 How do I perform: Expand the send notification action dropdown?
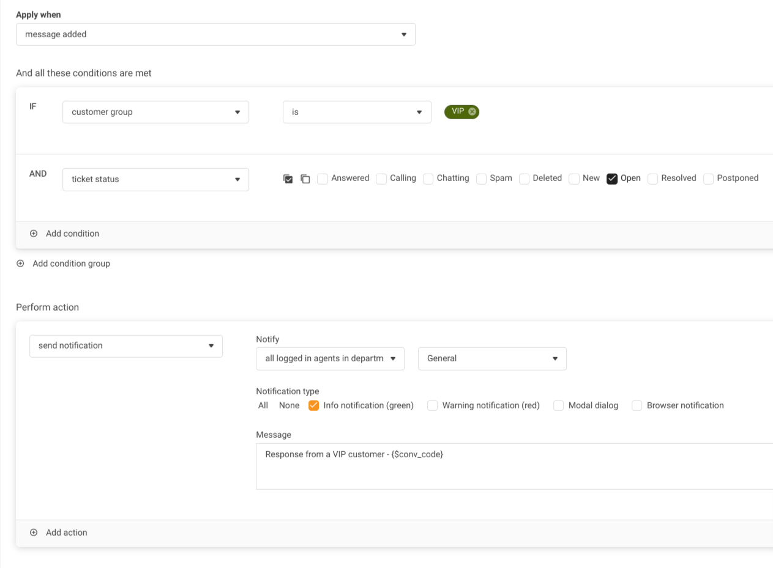125,345
